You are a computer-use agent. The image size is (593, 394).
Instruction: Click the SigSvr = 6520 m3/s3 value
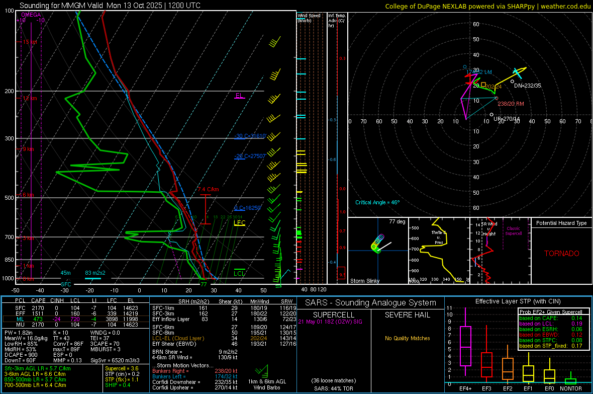[x=115, y=361]
